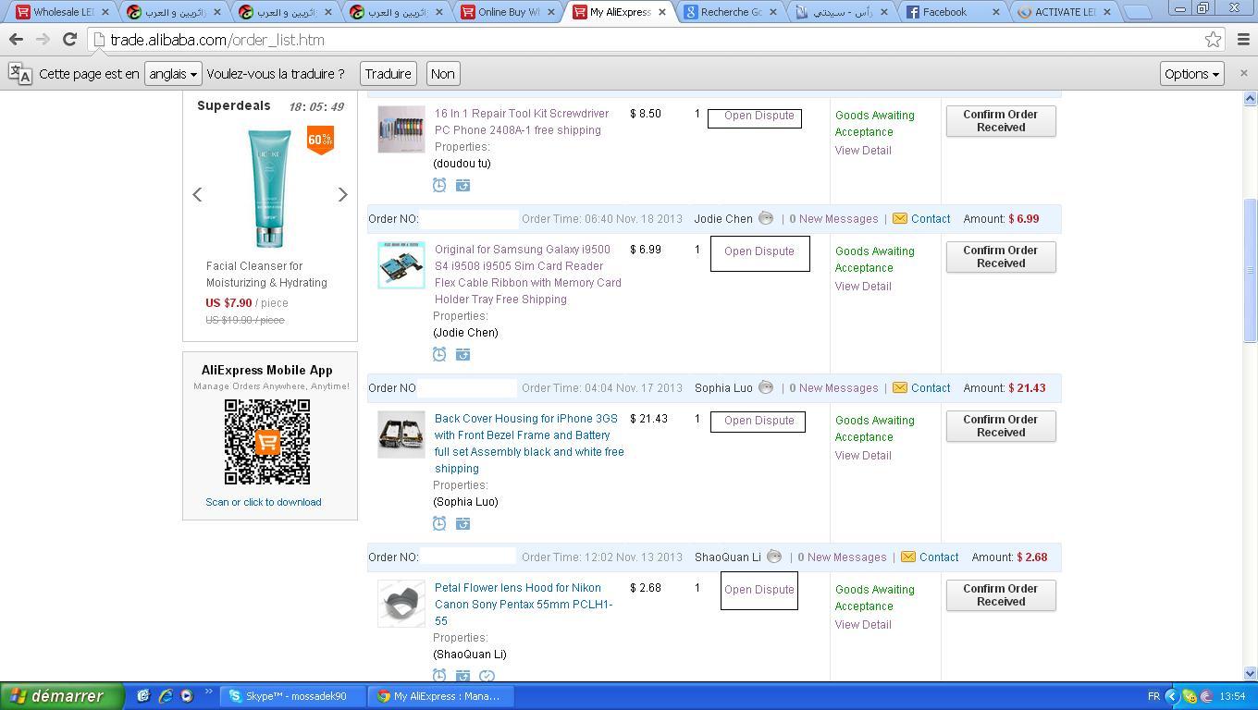This screenshot has height=710, width=1258.
Task: Switch to Wholesale LED tab
Action: [x=63, y=12]
